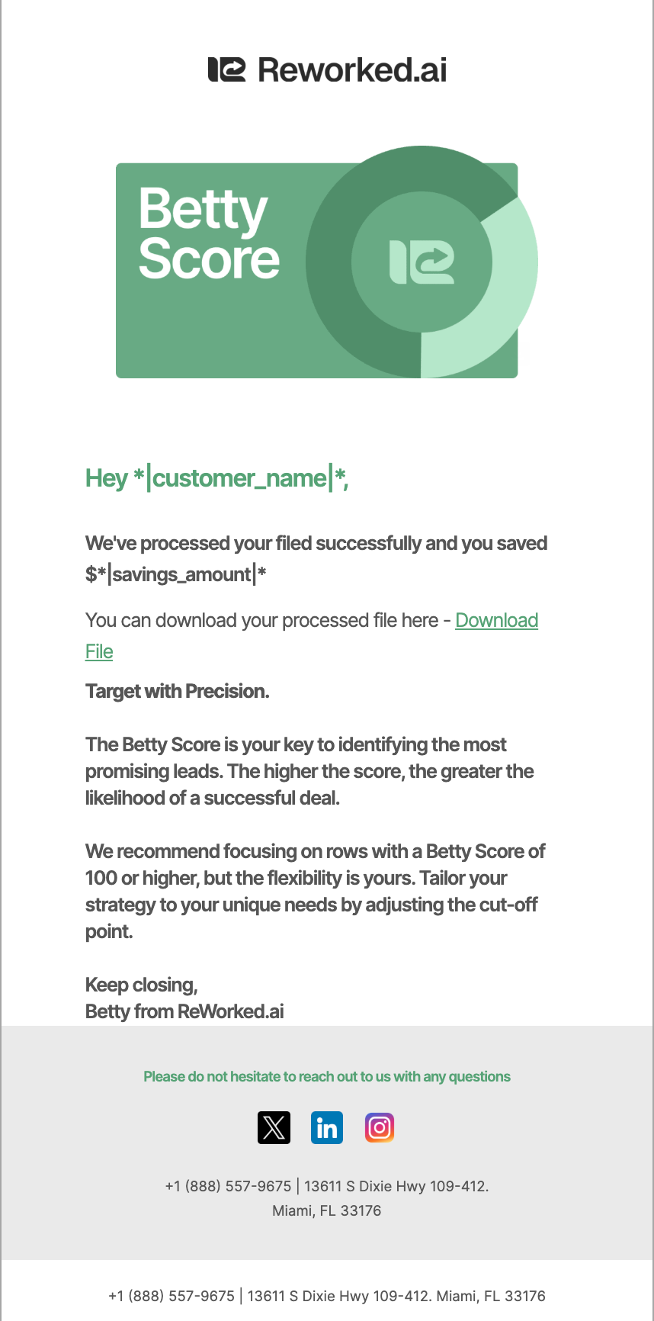654x1321 pixels.
Task: Click the "Keep closing," sign-off line
Action: point(142,985)
